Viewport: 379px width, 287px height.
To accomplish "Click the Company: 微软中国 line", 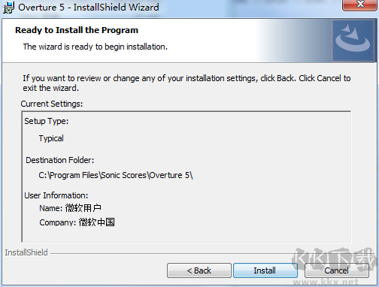I will point(77,222).
